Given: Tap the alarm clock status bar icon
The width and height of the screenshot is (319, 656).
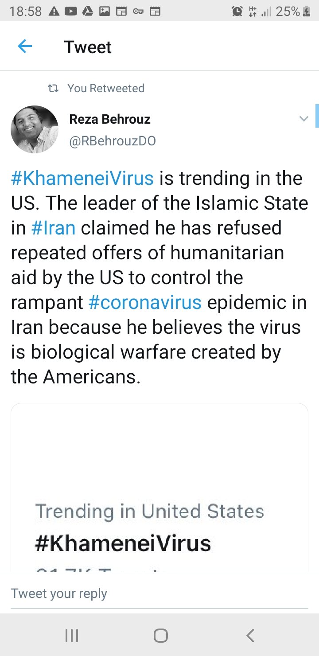Looking at the screenshot, I should [x=236, y=11].
